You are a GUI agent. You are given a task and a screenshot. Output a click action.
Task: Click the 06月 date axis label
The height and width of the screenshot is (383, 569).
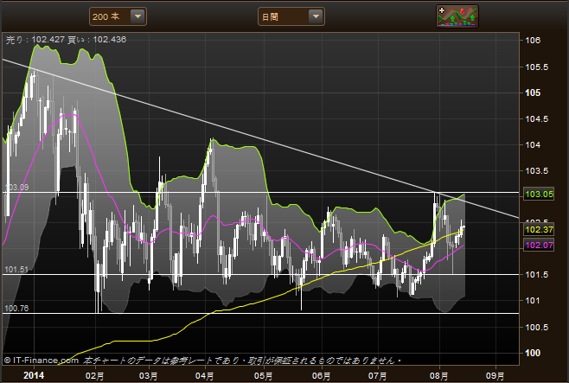point(321,376)
